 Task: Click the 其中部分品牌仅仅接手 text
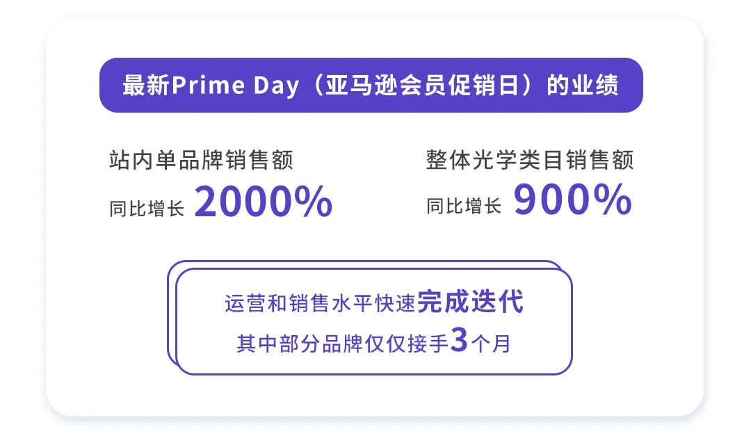click(x=342, y=343)
